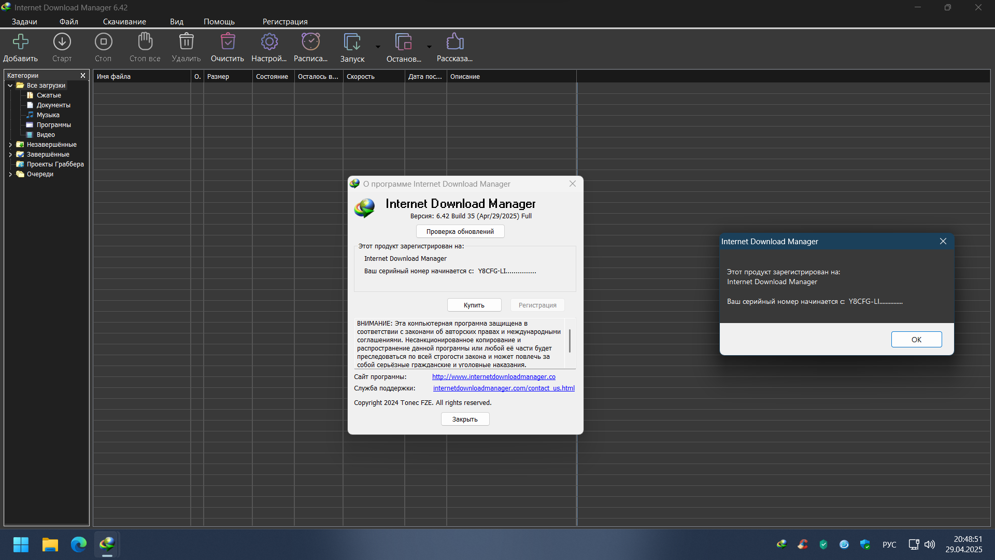Screen dimensions: 995x560
Task: Close the About IDM dialog with X
Action: pyautogui.click(x=573, y=184)
